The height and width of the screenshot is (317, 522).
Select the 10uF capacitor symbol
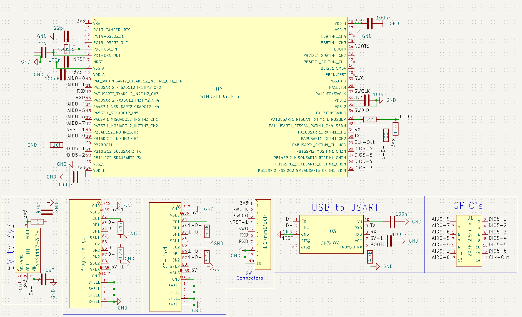pos(44,279)
